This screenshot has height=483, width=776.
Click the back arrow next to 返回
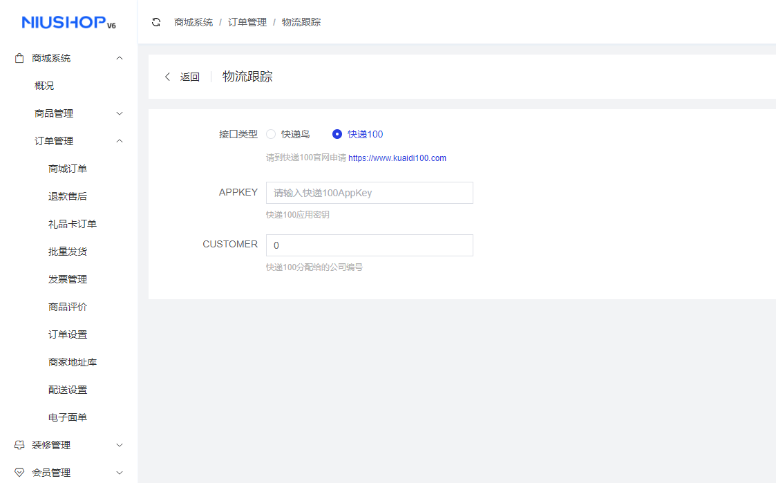point(168,77)
